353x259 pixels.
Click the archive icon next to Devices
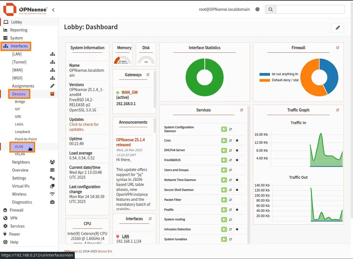(52, 94)
